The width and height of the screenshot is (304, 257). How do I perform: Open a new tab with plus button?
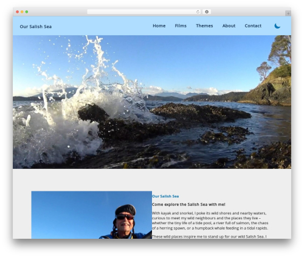[x=288, y=13]
